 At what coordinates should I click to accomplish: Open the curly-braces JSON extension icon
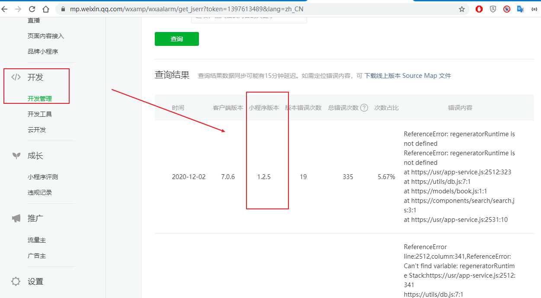535,9
